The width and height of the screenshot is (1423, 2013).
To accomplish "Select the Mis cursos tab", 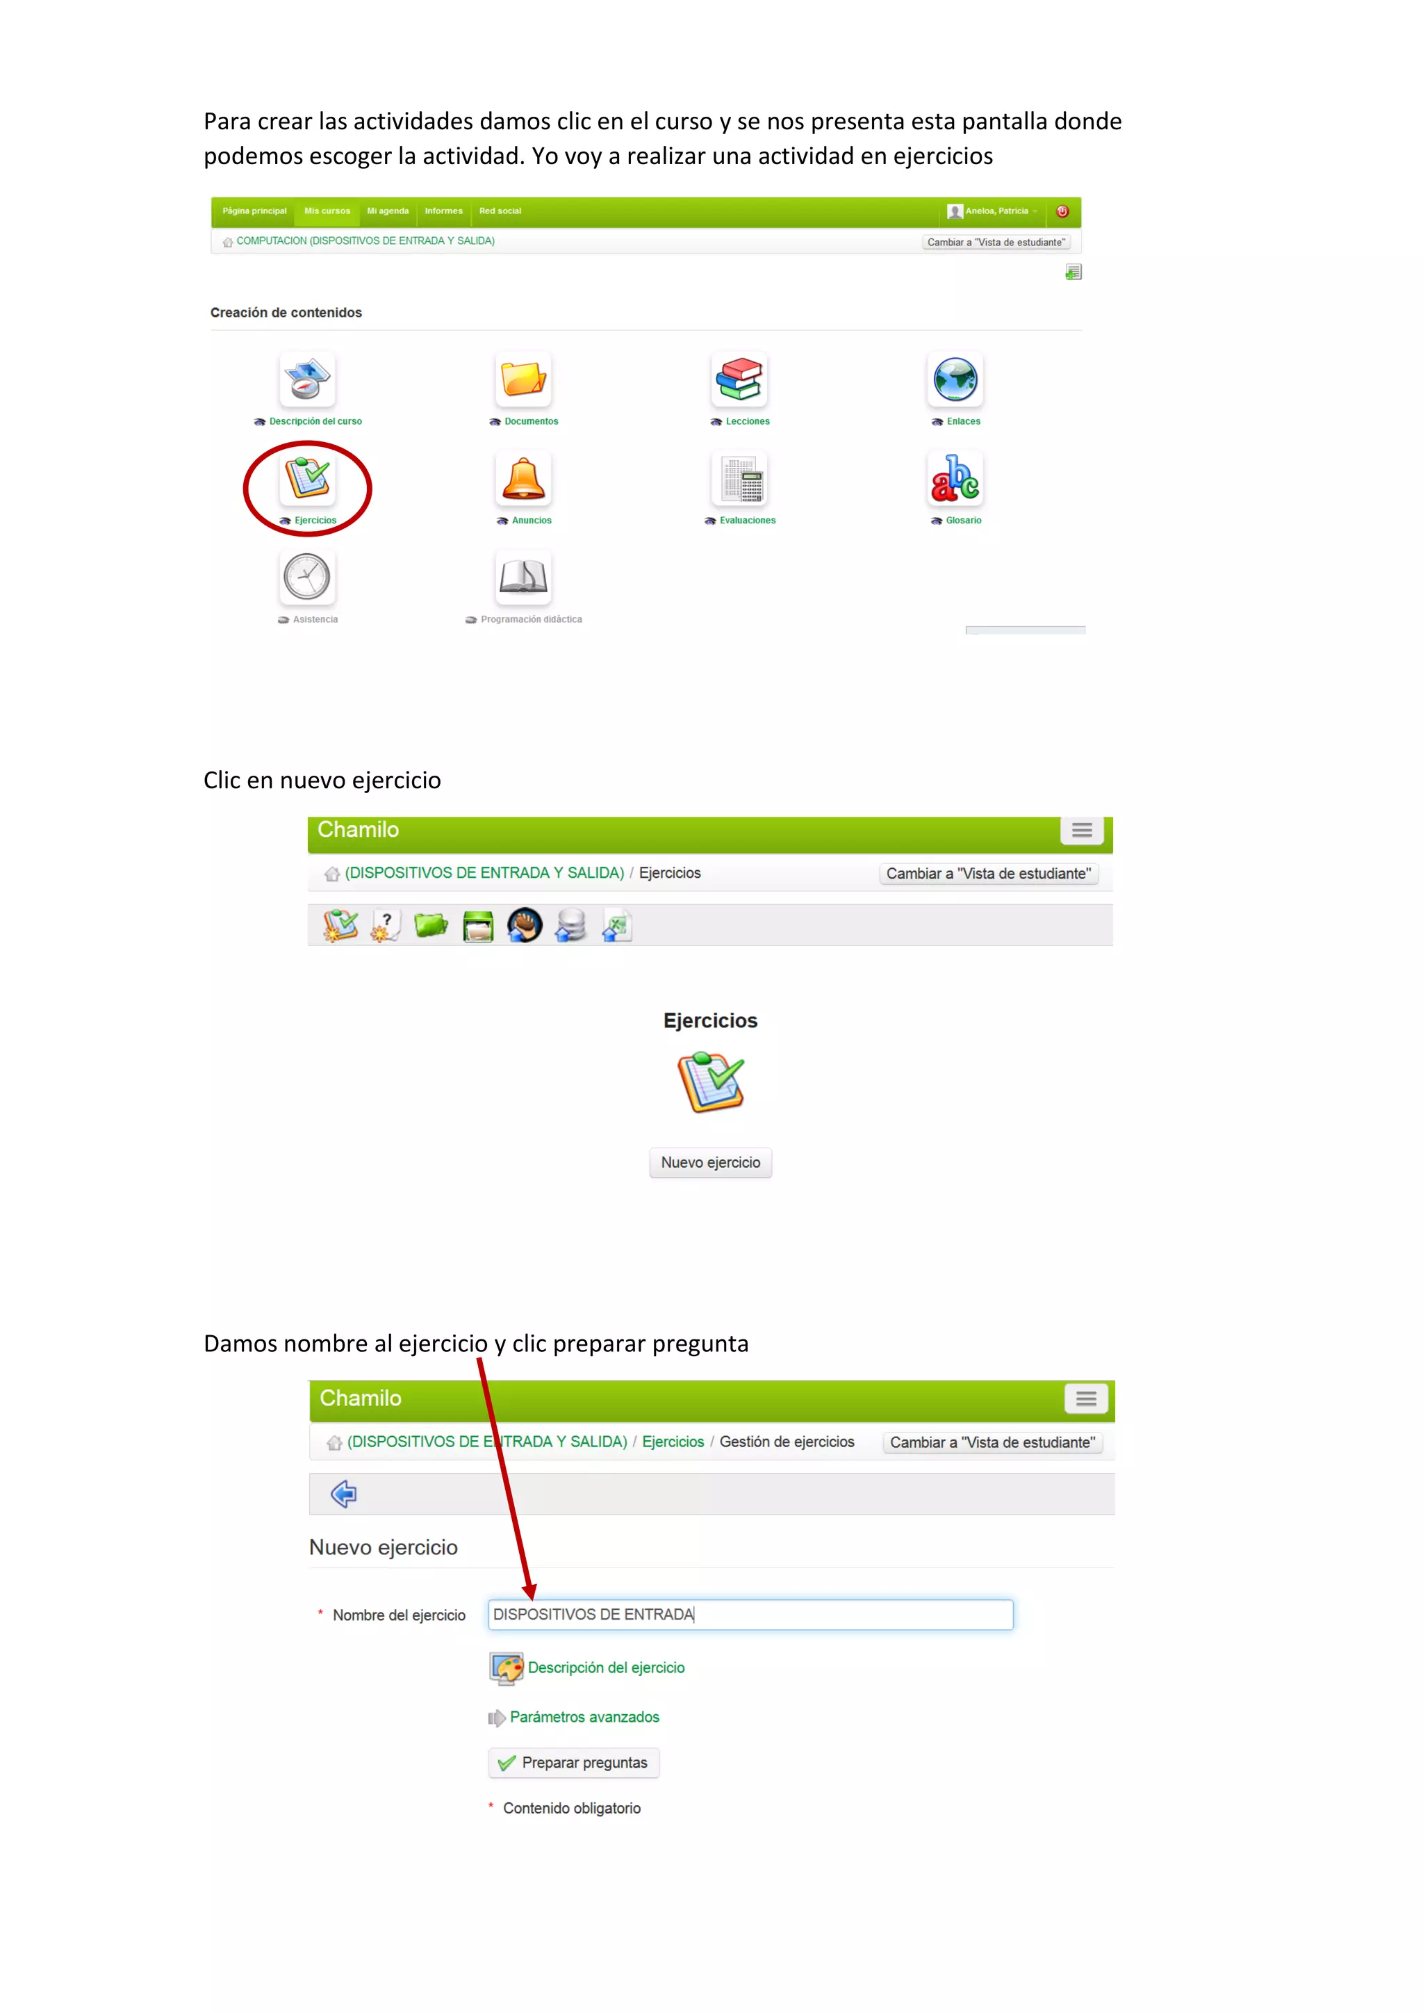I will pyautogui.click(x=327, y=211).
